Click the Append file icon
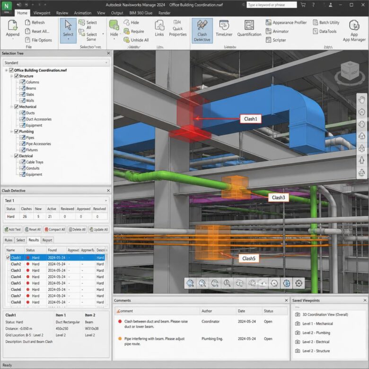Screen dimensions: 369x369 click(12, 26)
